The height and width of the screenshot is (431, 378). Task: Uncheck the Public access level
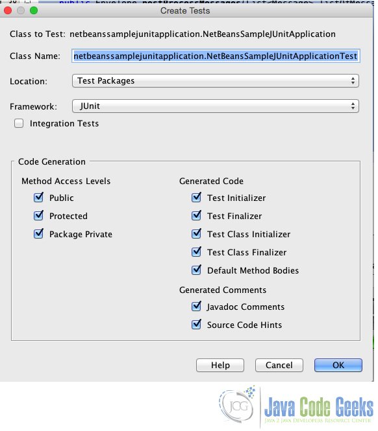pos(38,198)
